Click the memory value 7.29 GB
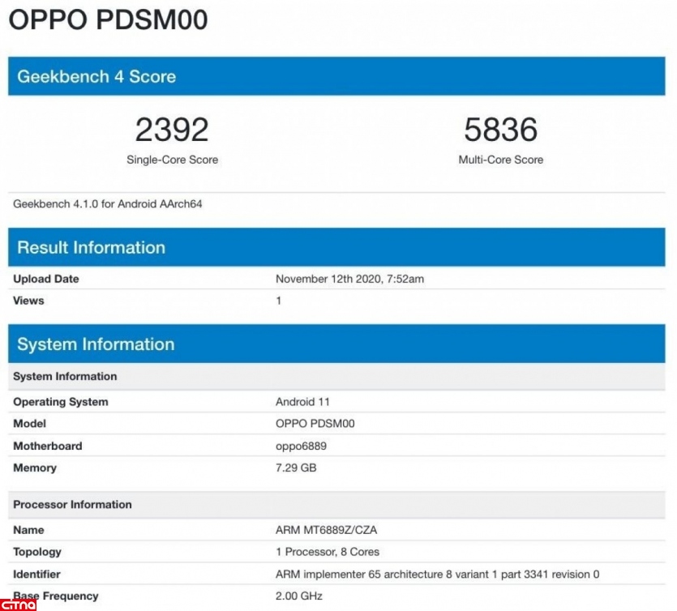Image resolution: width=677 pixels, height=611 pixels. tap(296, 468)
